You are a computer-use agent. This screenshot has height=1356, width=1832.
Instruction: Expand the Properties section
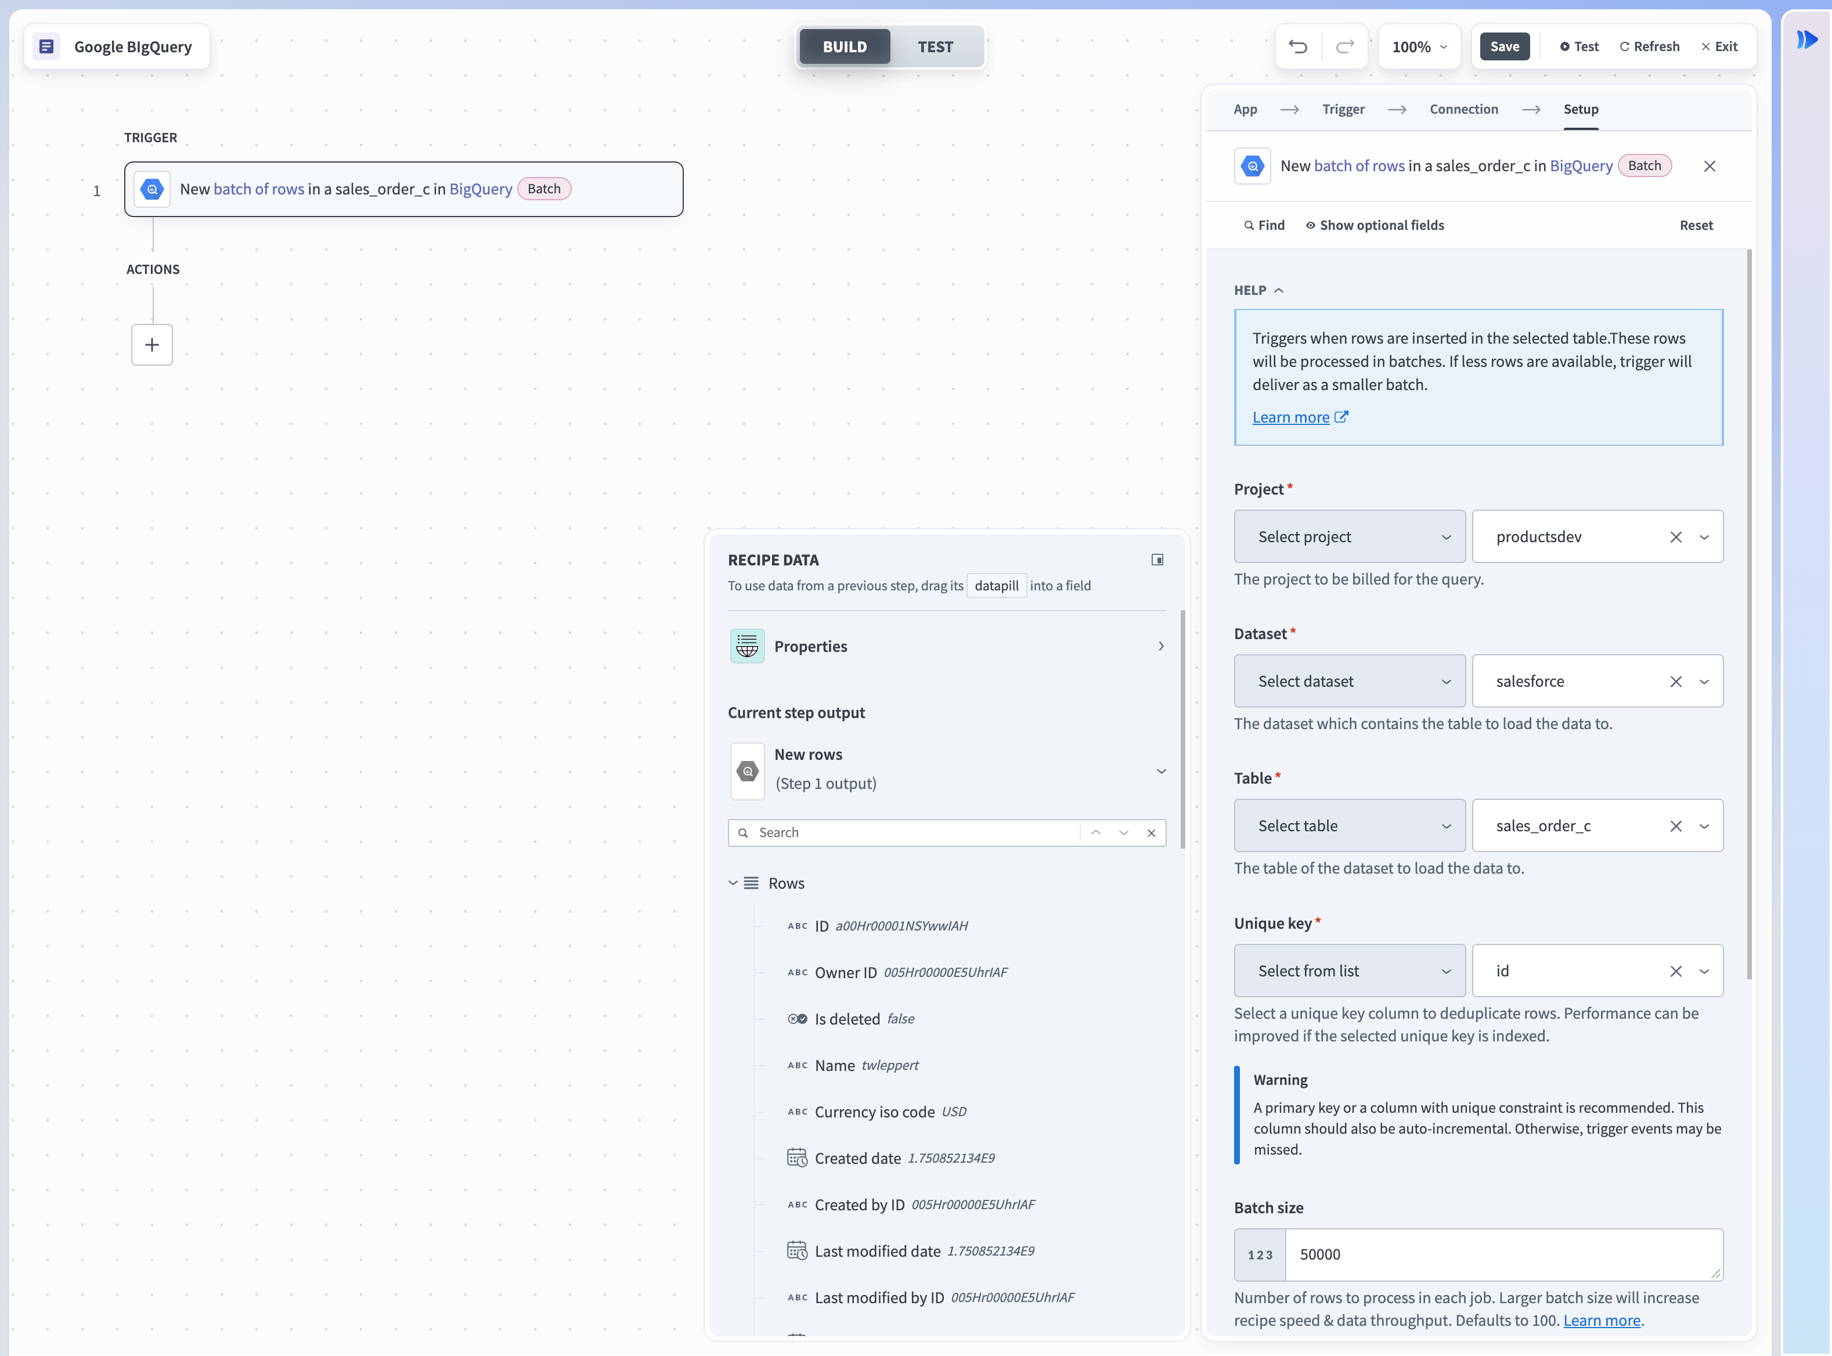click(x=1160, y=646)
